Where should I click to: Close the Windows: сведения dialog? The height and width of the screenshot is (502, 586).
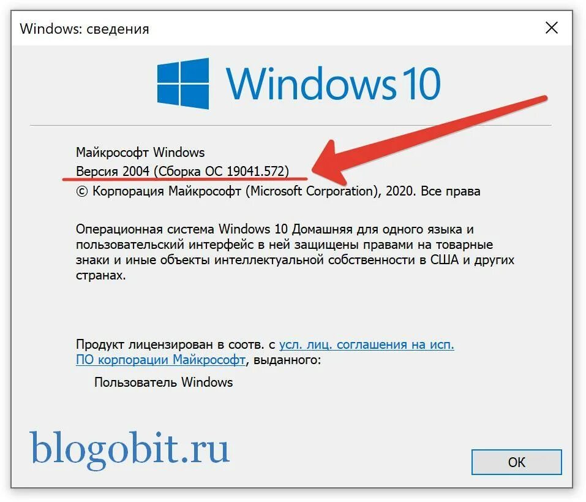point(552,28)
